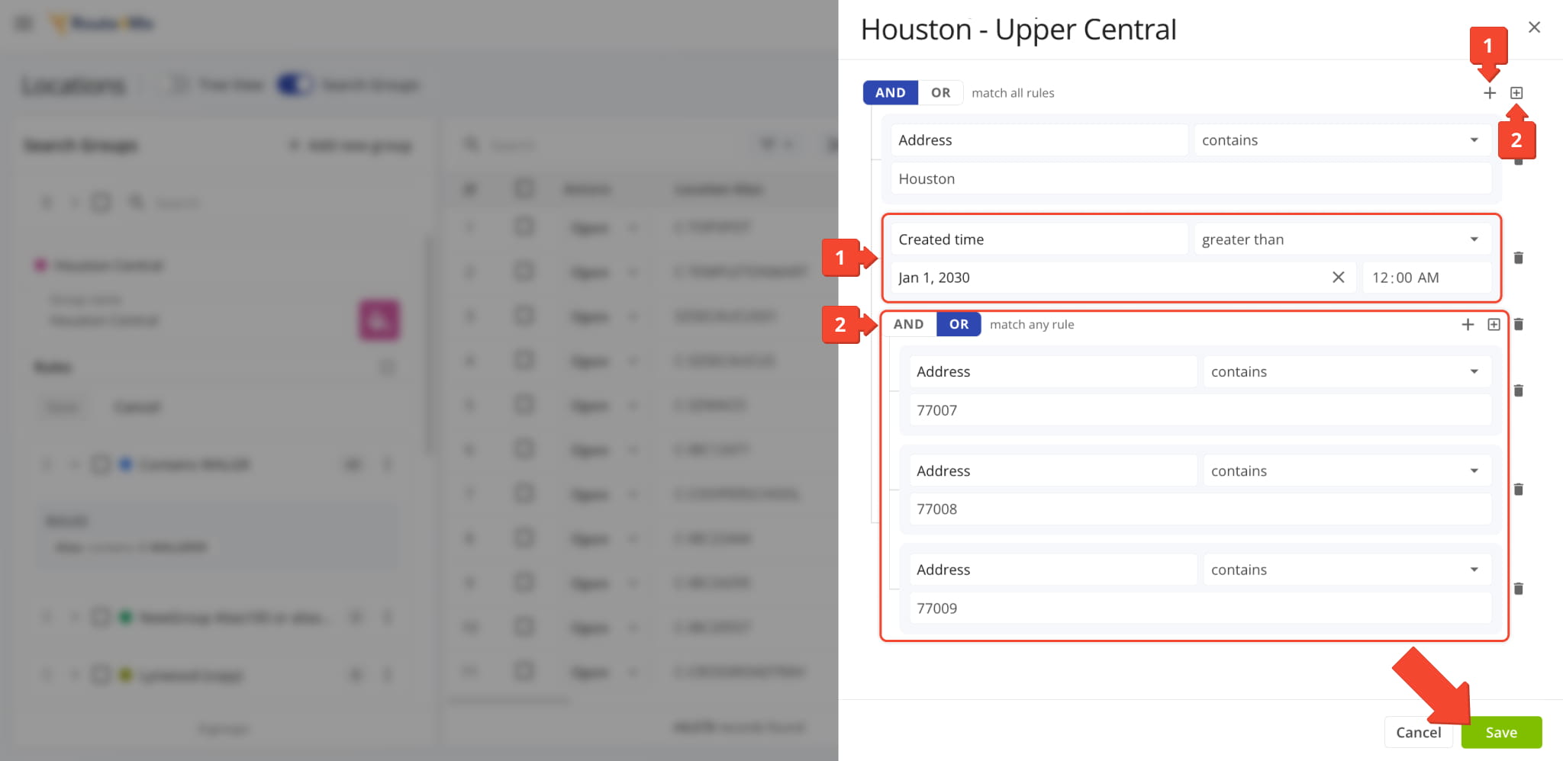Image resolution: width=1563 pixels, height=761 pixels.
Task: Open operator dropdown for 77007 rule
Action: pos(1347,371)
